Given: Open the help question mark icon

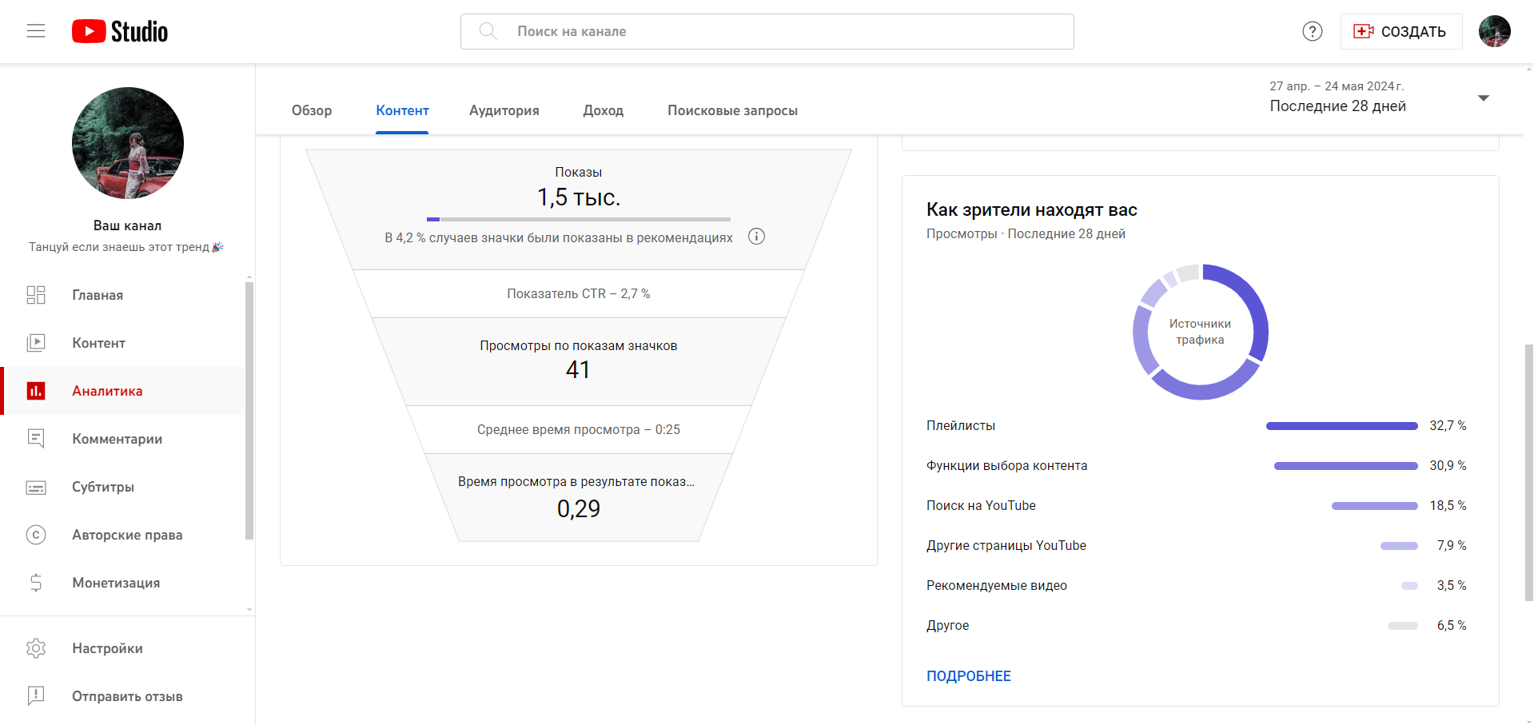Looking at the screenshot, I should coord(1312,31).
